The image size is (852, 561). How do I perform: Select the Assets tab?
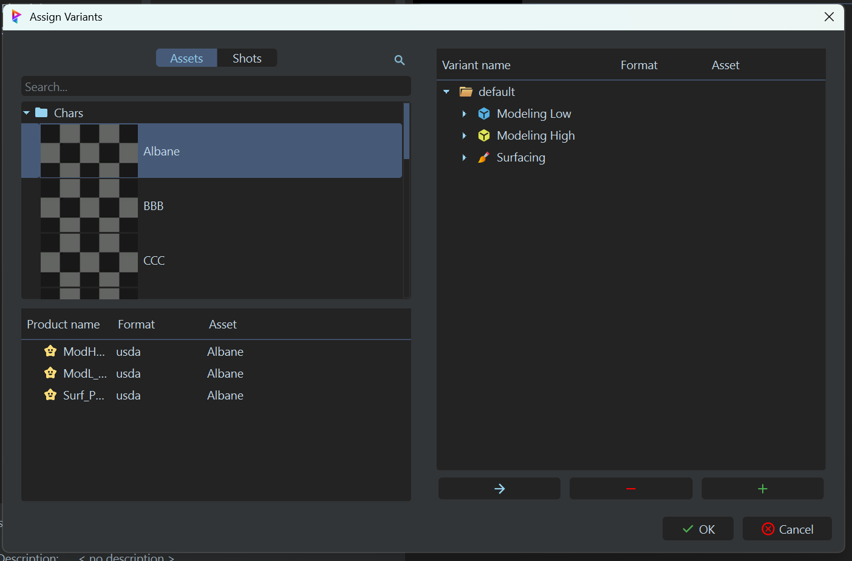(x=186, y=58)
